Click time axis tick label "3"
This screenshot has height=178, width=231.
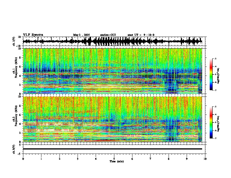click(78, 159)
